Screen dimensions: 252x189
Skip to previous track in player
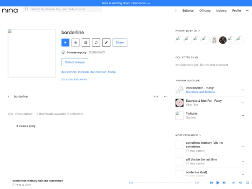click(x=211, y=182)
